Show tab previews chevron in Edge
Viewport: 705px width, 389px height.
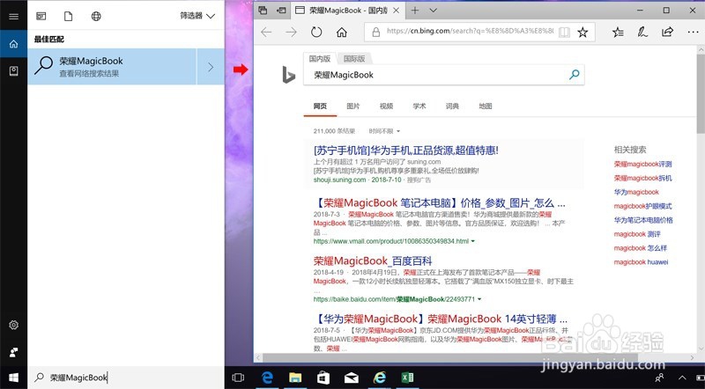(x=433, y=11)
